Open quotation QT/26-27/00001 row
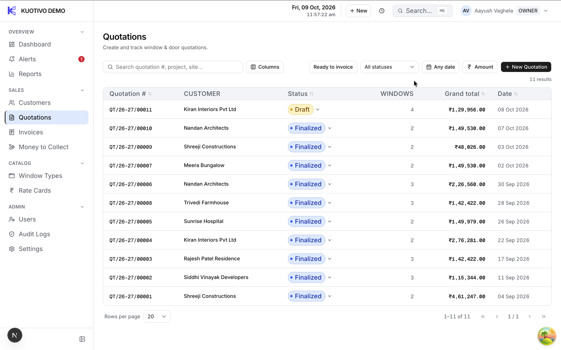The image size is (561, 350). coord(327,296)
